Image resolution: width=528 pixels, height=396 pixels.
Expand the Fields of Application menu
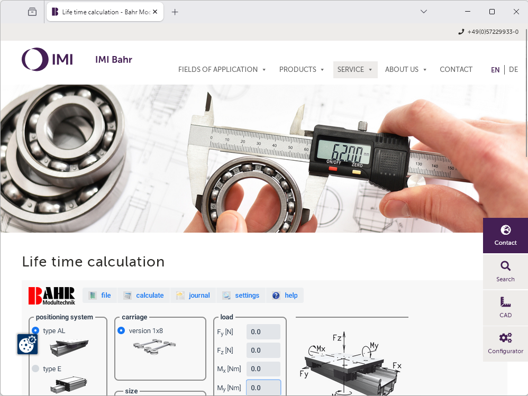pyautogui.click(x=222, y=70)
